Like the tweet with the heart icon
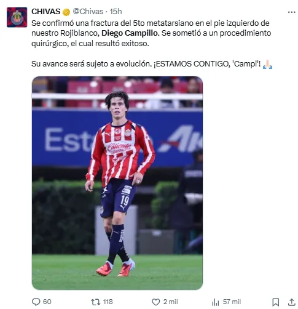 (155, 302)
